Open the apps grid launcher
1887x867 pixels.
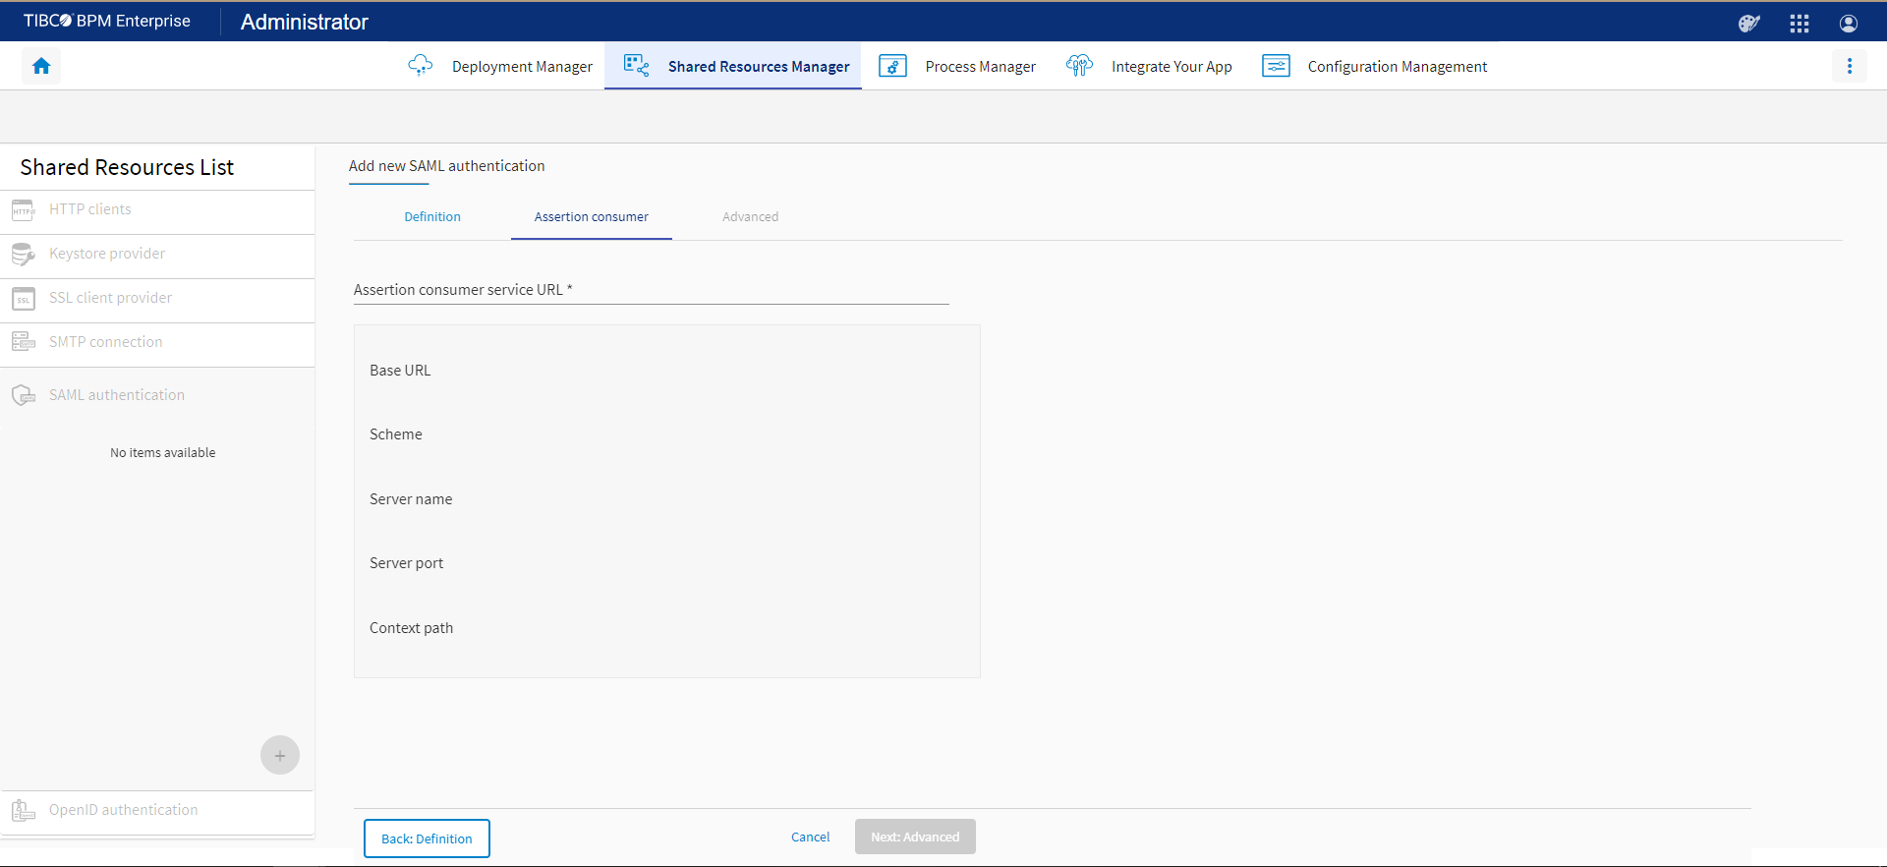(1799, 23)
